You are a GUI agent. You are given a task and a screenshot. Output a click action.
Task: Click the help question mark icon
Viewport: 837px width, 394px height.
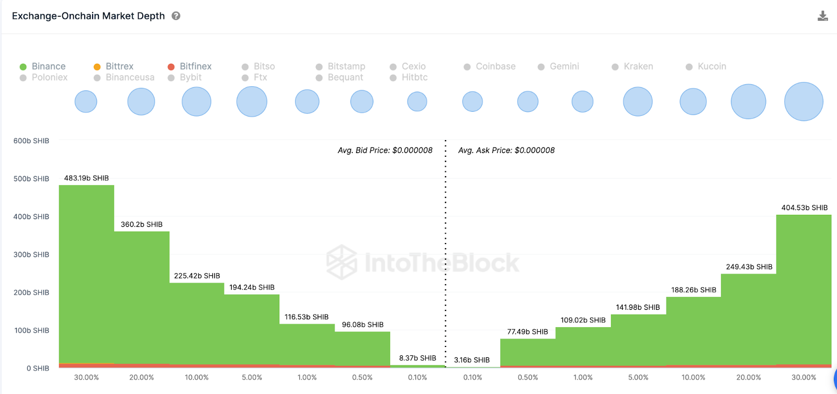176,16
